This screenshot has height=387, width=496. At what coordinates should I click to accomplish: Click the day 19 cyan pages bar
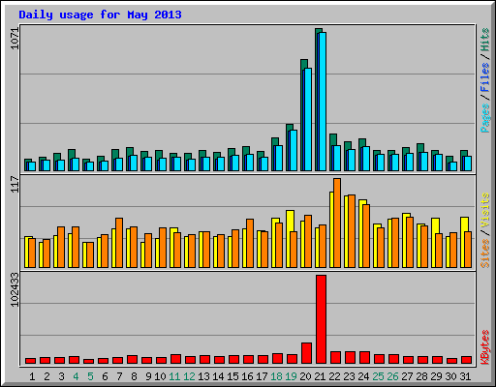[x=294, y=150]
